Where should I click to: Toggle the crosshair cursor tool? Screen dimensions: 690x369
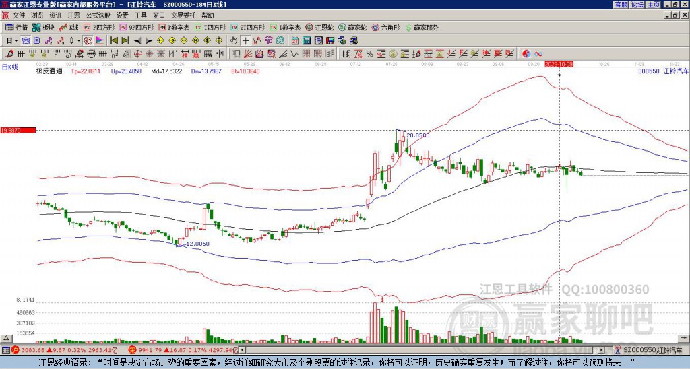[245, 41]
